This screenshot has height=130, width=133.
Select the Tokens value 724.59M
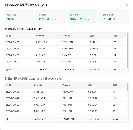tap(67, 111)
